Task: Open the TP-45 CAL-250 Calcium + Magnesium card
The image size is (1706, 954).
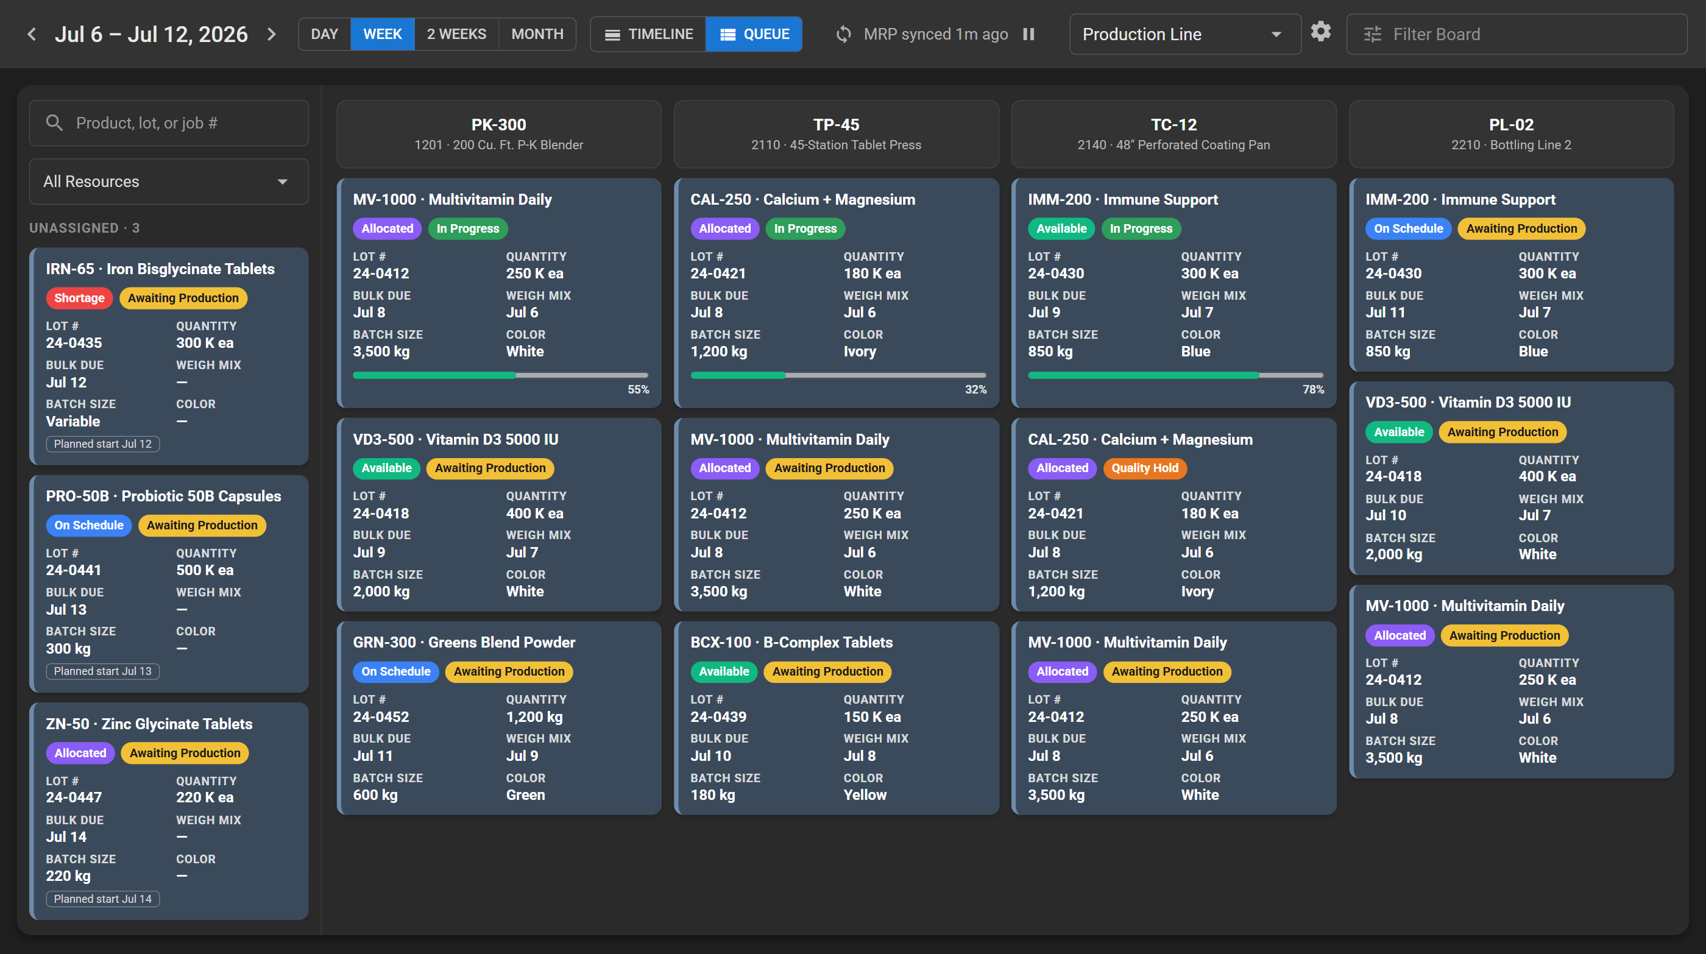Action: point(837,292)
